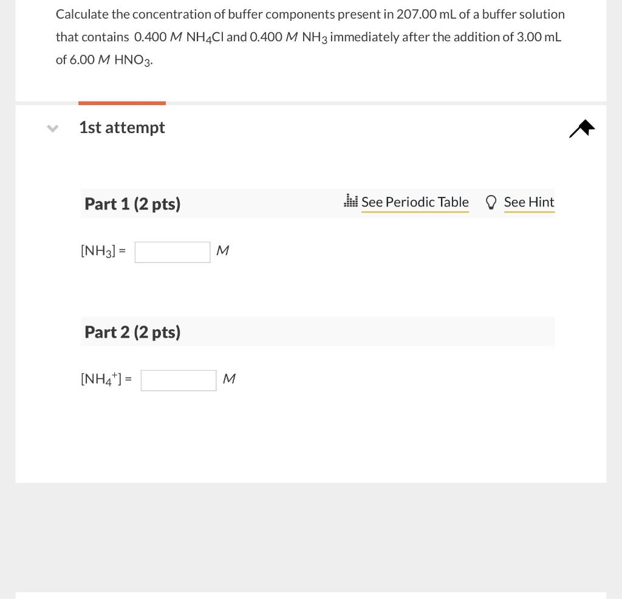
Task: Click inside the NH4+ concentration input box
Action: 178,380
